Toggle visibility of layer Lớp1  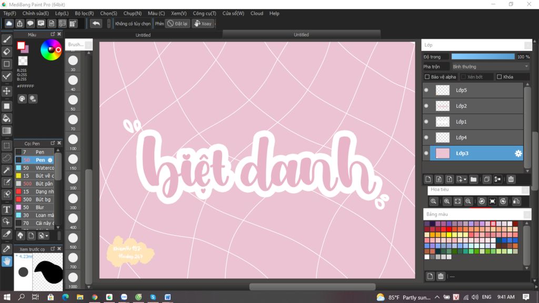426,122
